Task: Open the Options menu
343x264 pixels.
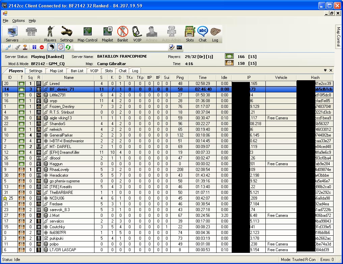Action: pyautogui.click(x=19, y=21)
